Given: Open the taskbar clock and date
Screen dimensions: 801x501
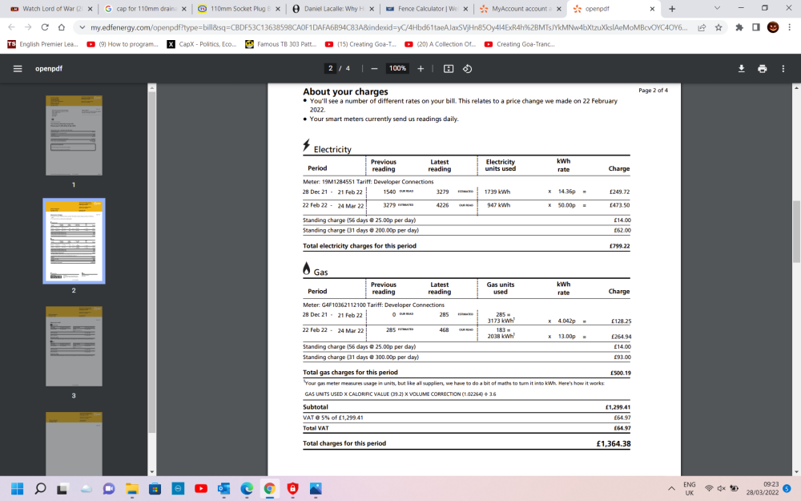Looking at the screenshot, I should tap(763, 488).
